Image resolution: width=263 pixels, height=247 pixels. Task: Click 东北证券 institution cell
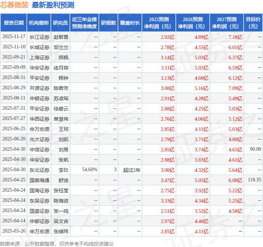tap(40, 170)
